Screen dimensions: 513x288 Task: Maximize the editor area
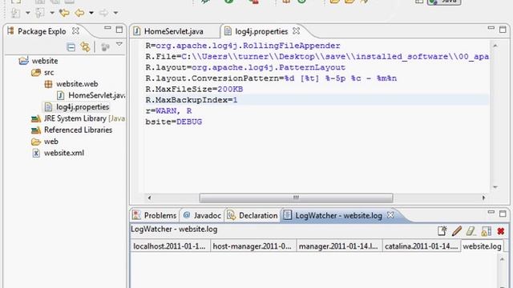(x=503, y=30)
